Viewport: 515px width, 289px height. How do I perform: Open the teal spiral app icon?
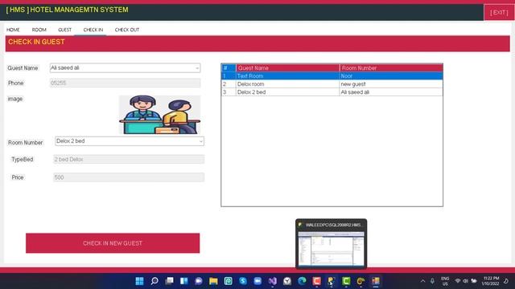tap(229, 281)
